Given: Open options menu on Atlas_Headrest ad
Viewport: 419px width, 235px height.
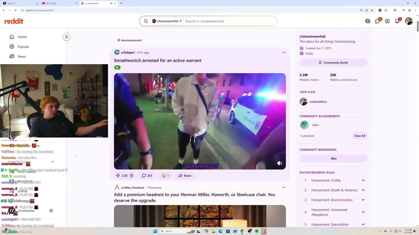Looking at the screenshot, I should point(283,187).
